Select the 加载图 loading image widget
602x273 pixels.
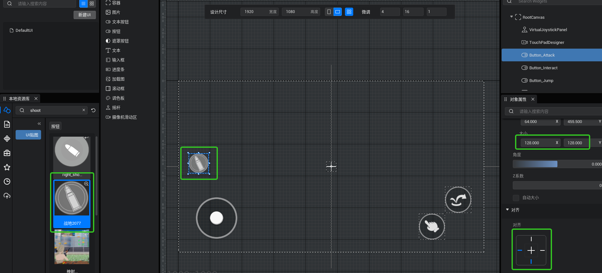(115, 79)
